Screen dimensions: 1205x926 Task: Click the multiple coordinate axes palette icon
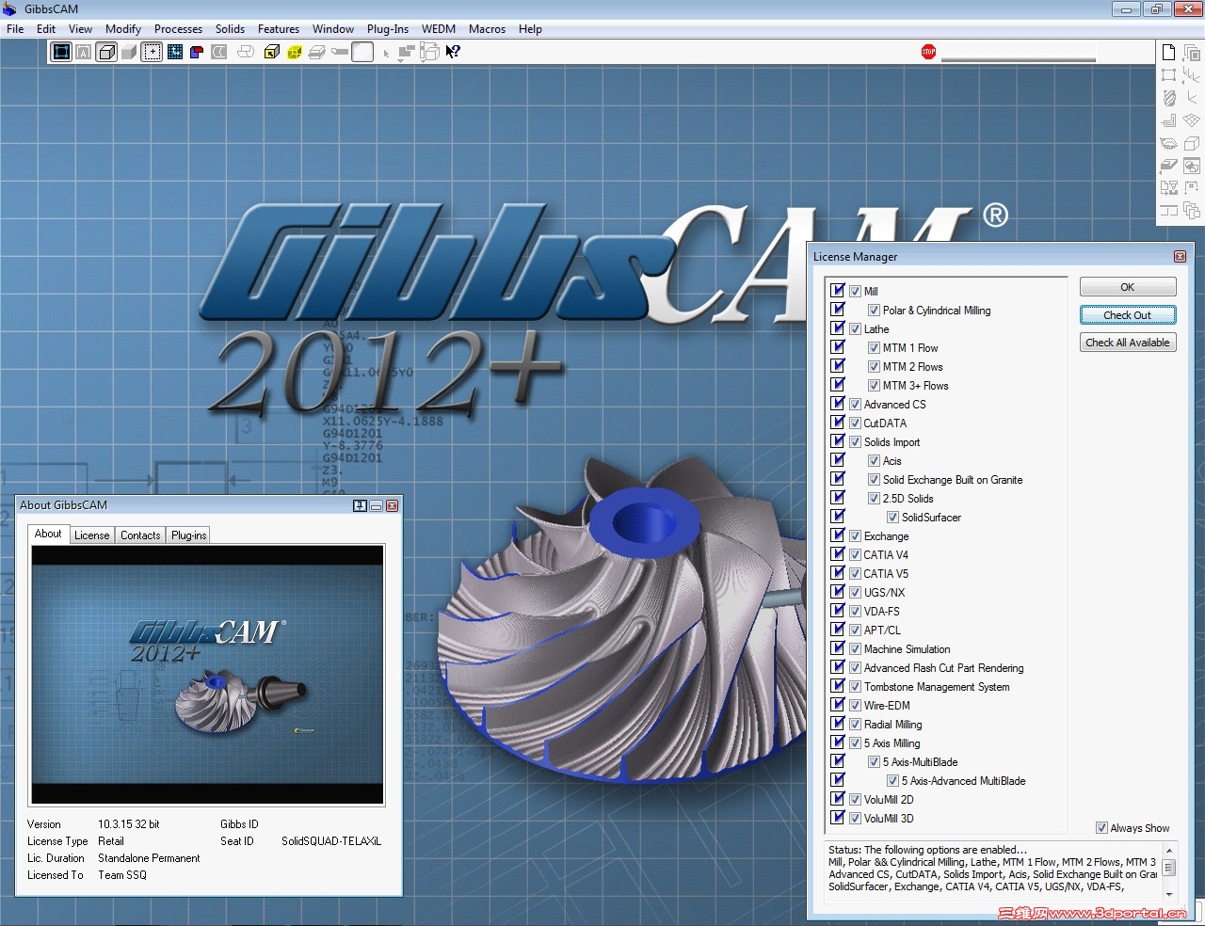point(1191,74)
